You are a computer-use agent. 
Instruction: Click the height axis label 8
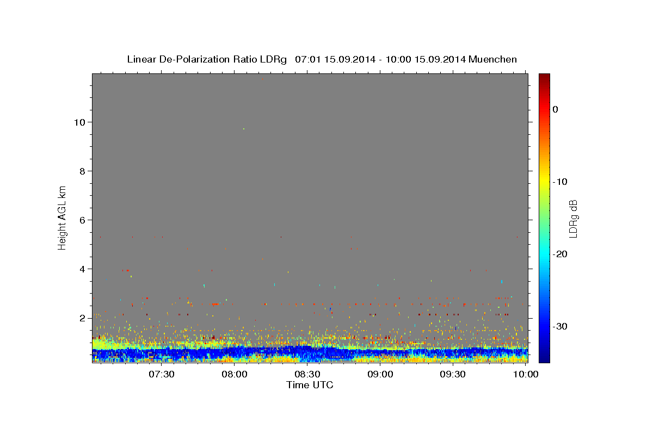[83, 171]
